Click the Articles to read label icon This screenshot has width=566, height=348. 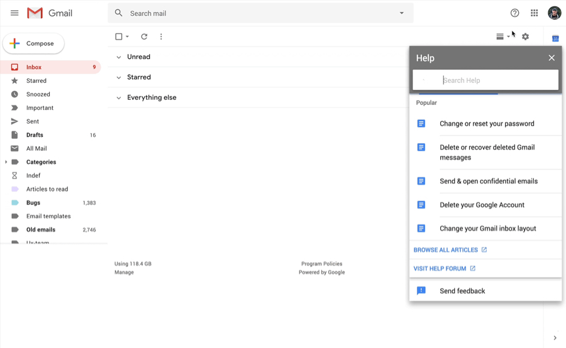coord(15,189)
